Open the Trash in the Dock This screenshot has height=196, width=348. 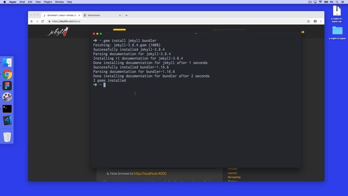point(7,137)
